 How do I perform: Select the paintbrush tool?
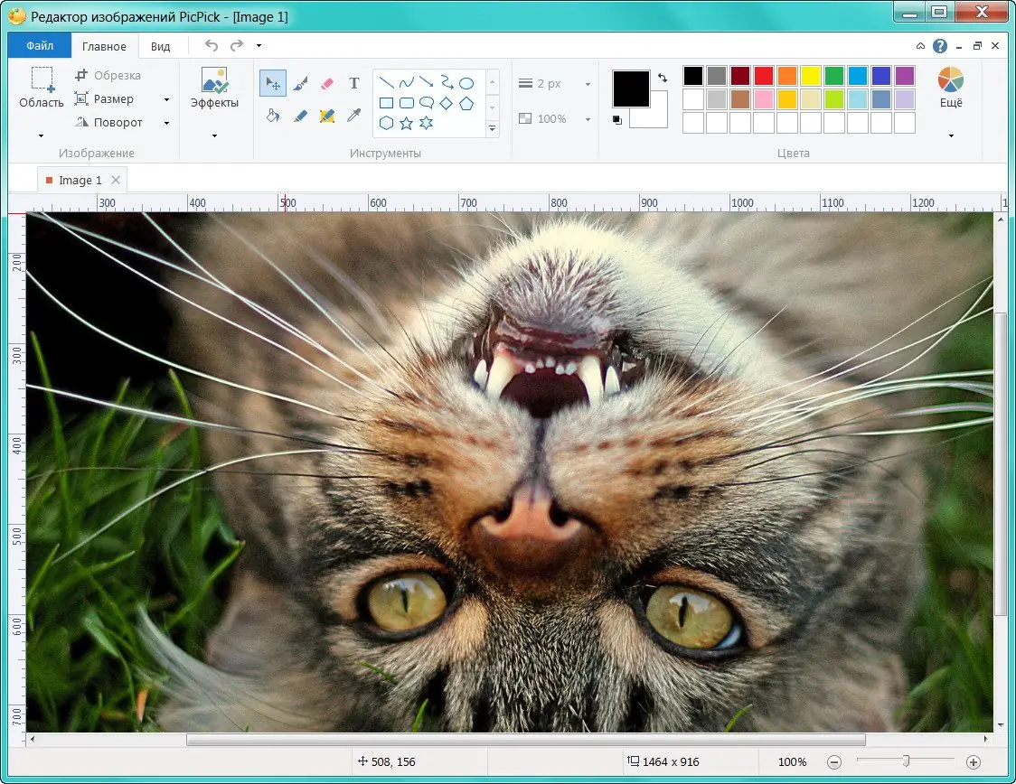pos(300,83)
